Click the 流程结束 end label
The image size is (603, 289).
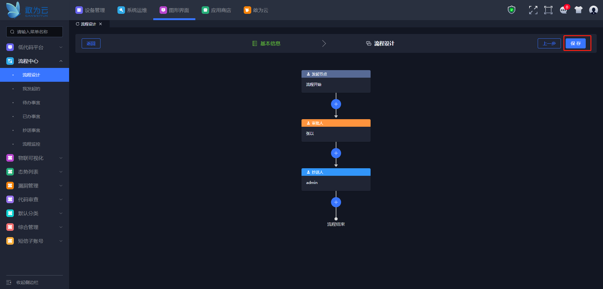coord(336,224)
